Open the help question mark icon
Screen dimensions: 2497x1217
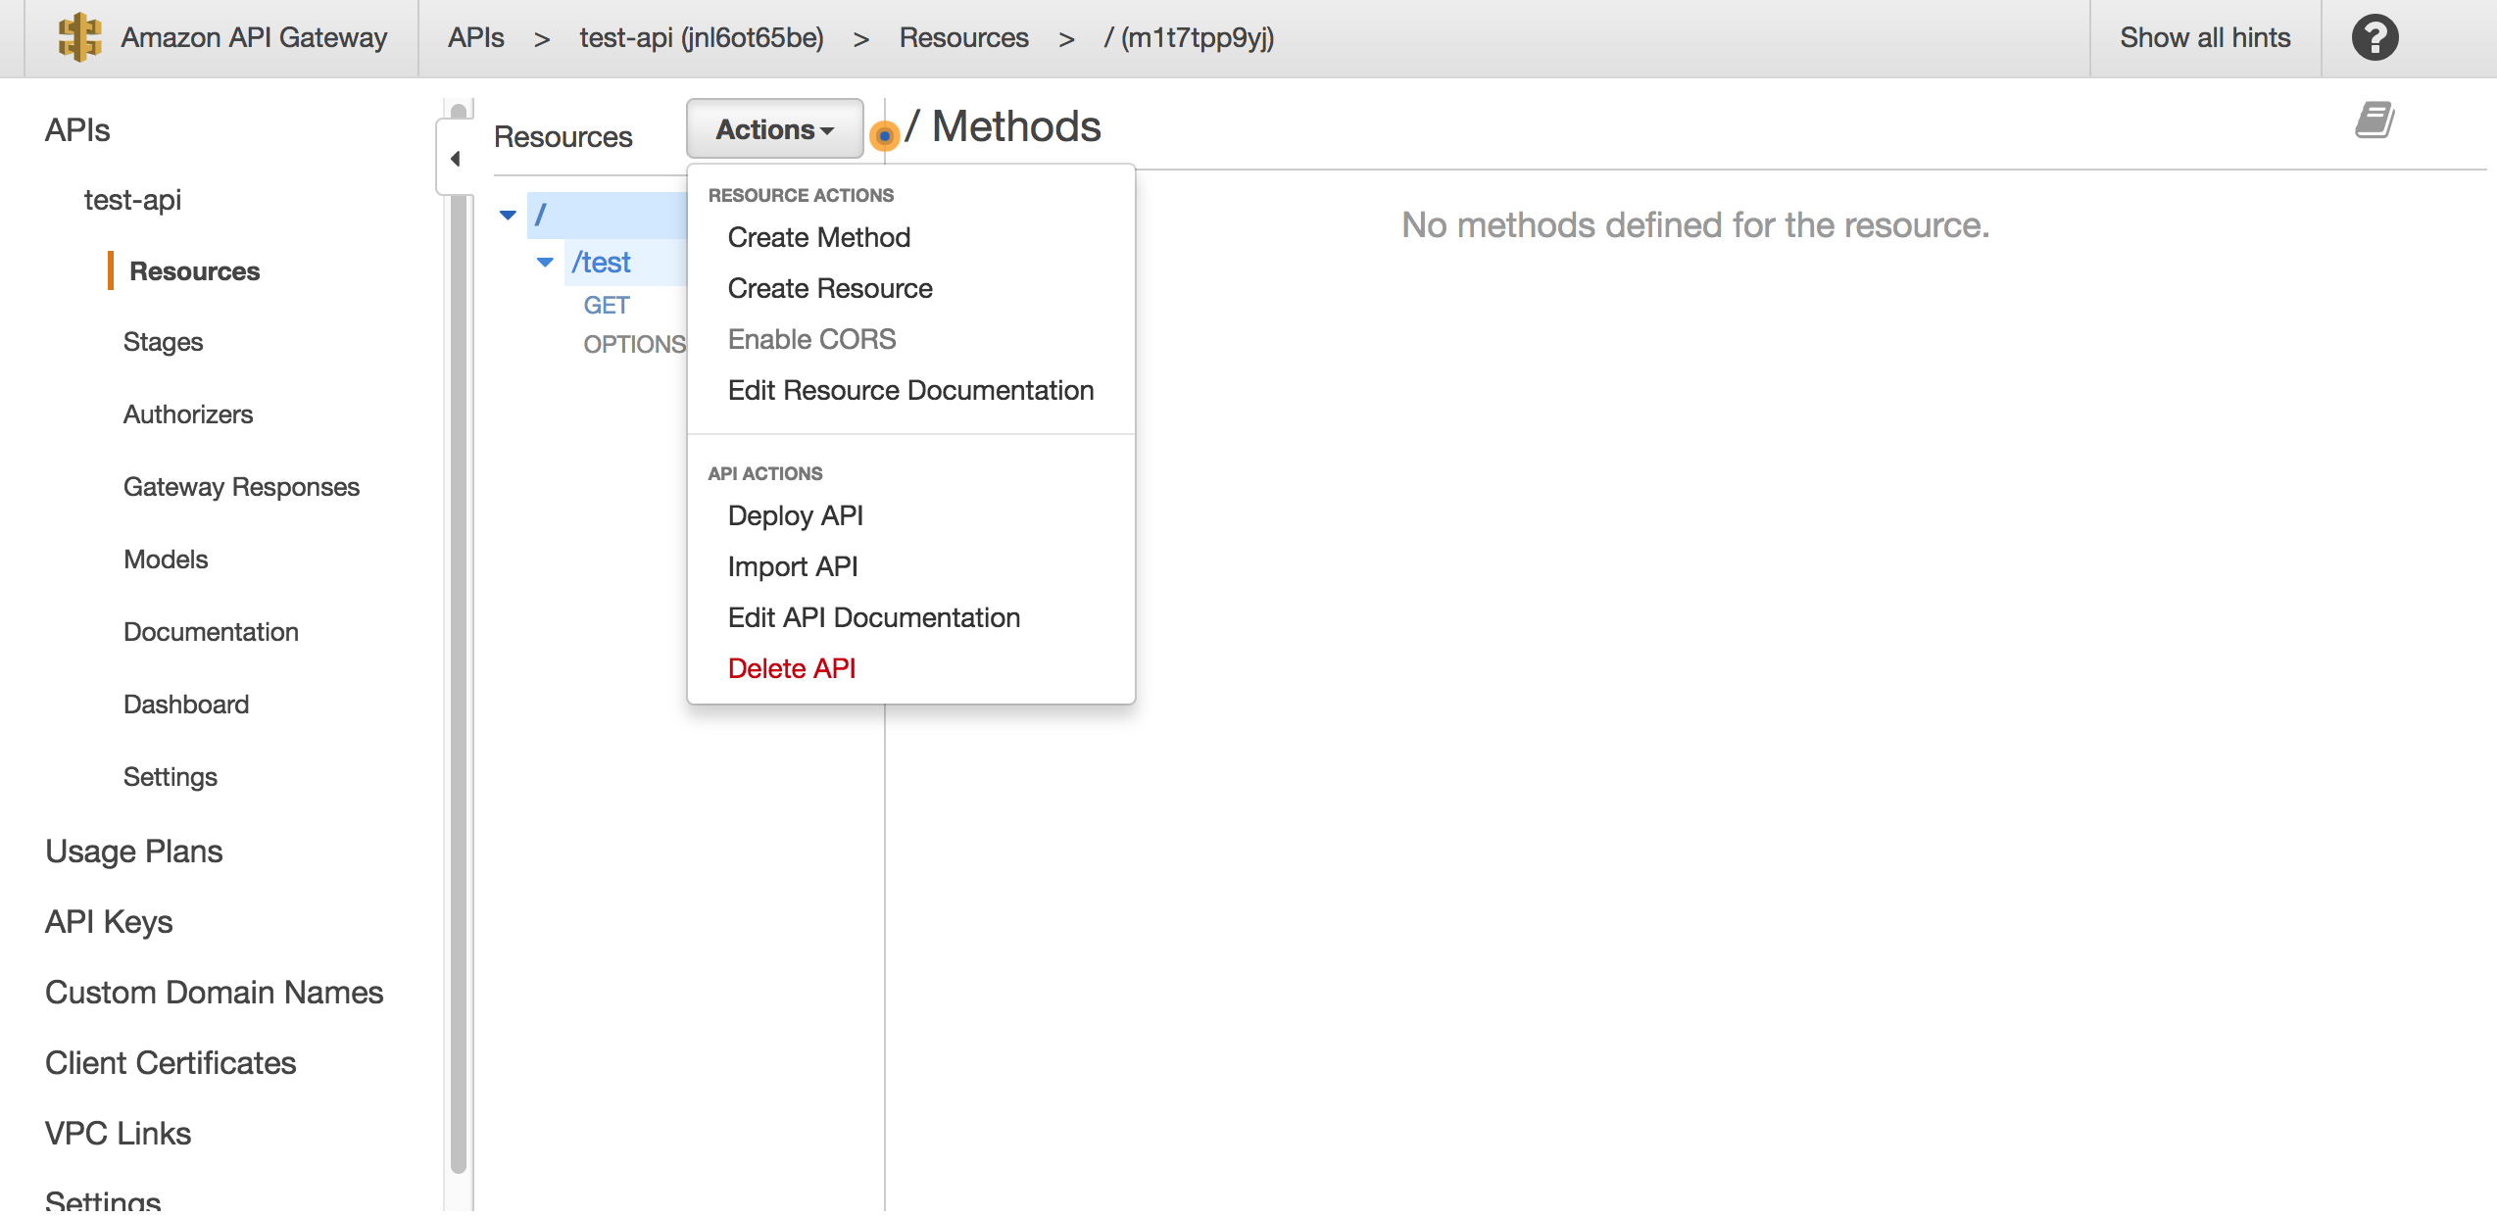tap(2375, 37)
